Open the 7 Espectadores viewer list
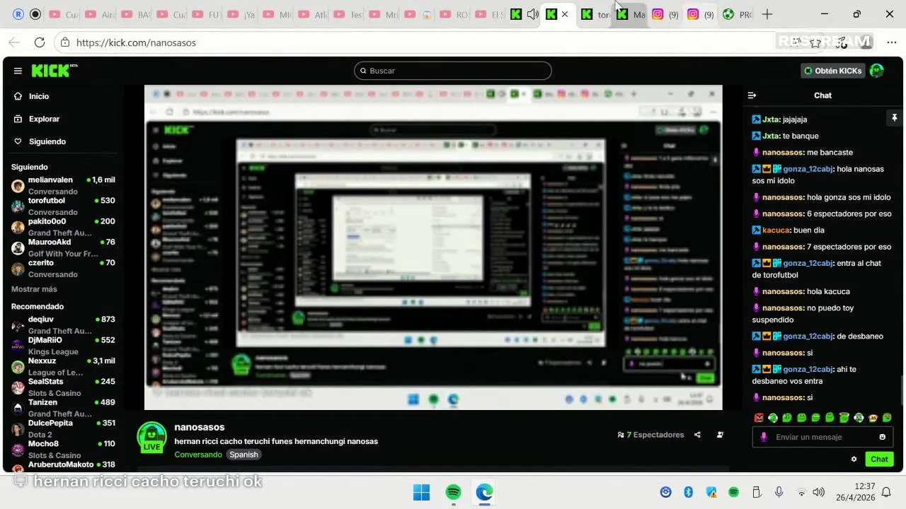 point(650,435)
